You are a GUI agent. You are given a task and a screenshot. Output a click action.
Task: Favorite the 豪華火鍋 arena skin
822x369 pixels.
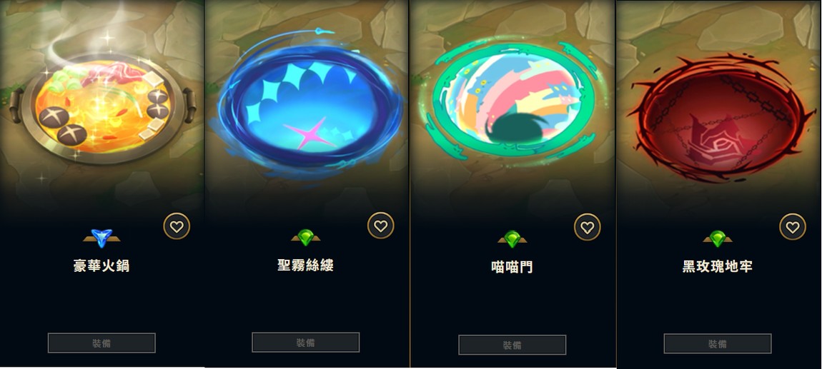[177, 227]
